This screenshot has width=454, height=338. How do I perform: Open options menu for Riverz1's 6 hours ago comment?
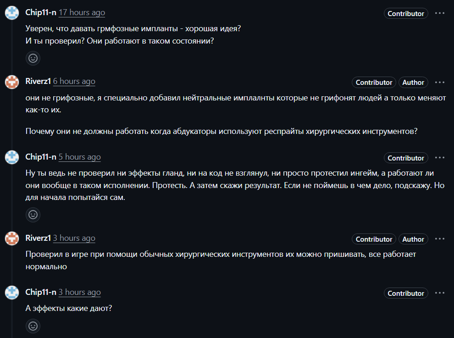tap(439, 83)
